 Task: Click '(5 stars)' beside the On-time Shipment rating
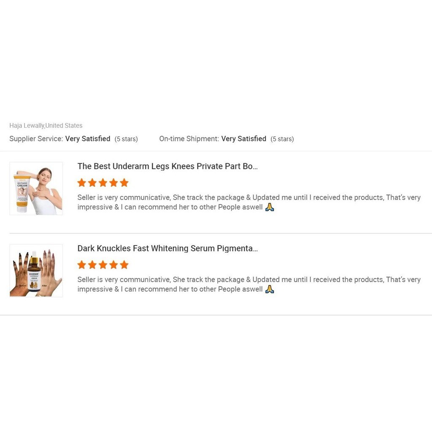(282, 139)
